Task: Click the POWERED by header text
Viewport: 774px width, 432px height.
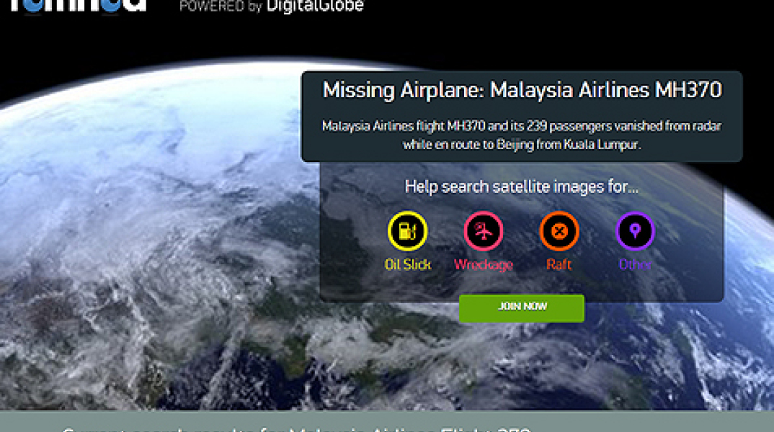Action: pos(220,6)
